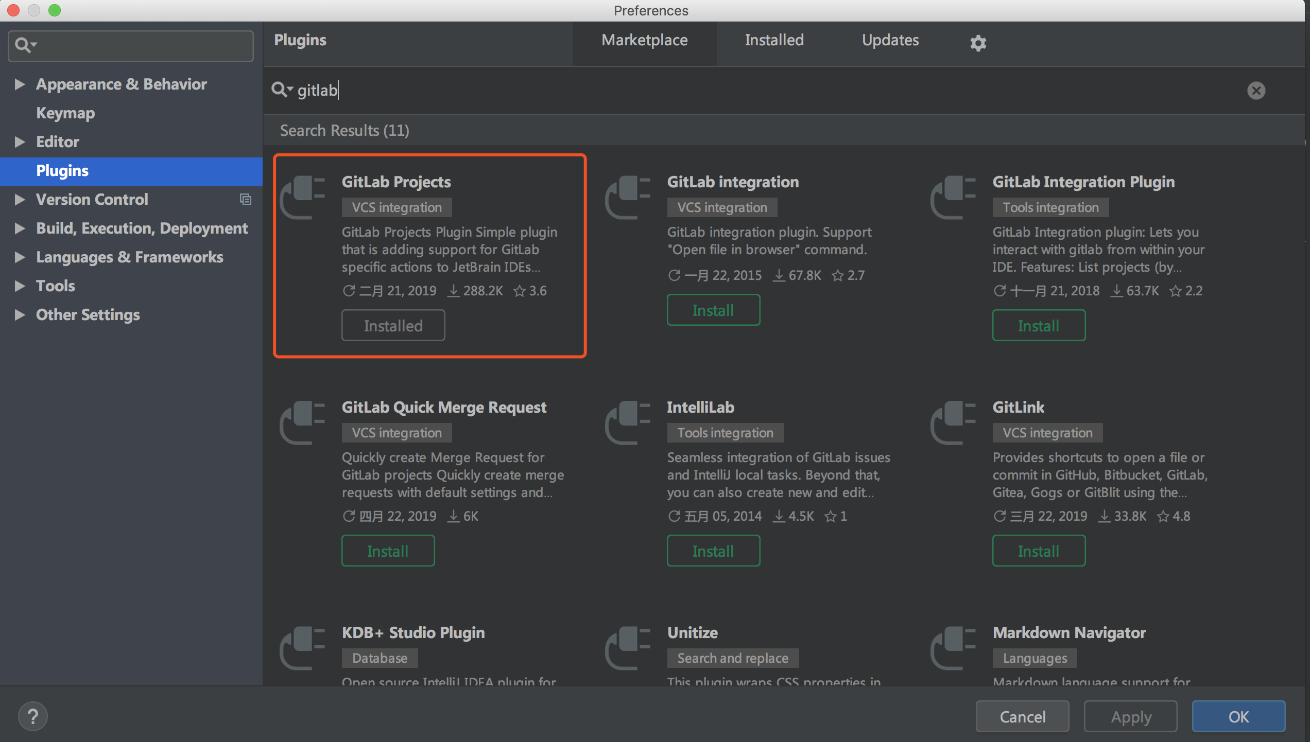Screen dimensions: 1310x742
Task: Click the GitLink 33.8K downloads count
Action: pyautogui.click(x=1122, y=516)
